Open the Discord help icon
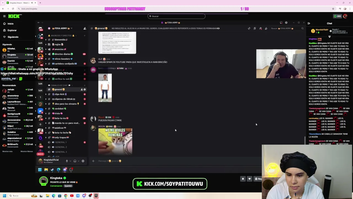Viewport: 353px width, 199px height. click(286, 23)
